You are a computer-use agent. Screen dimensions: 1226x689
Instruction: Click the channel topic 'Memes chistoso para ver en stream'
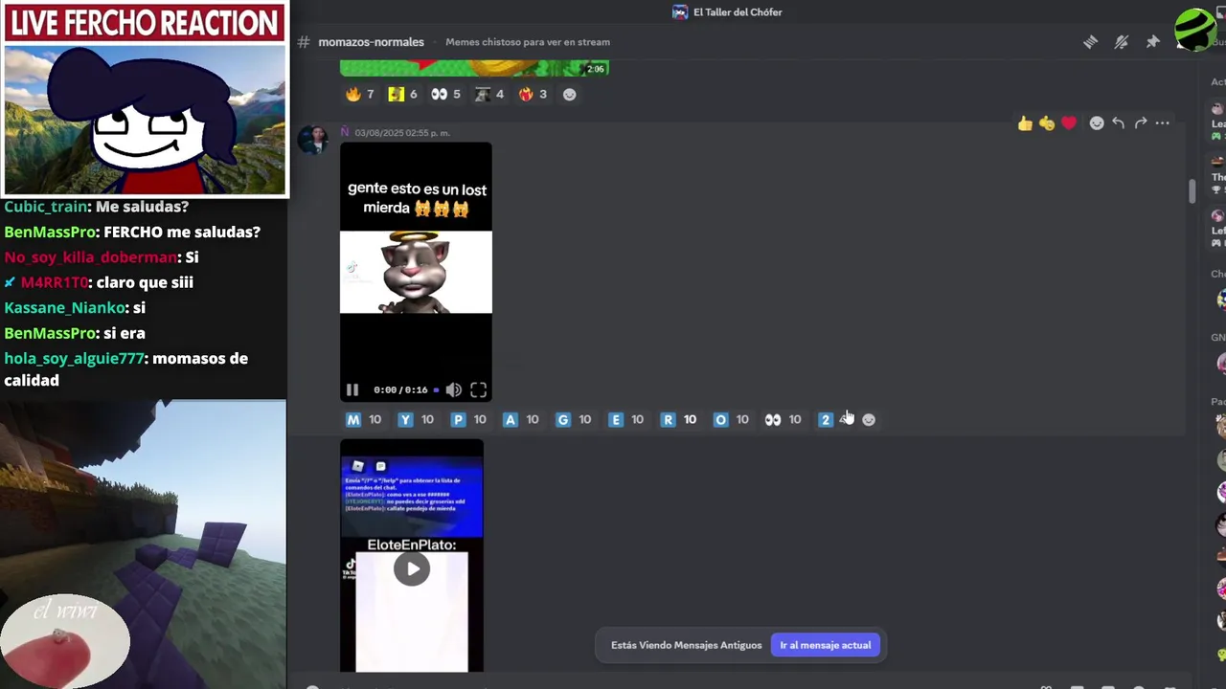point(528,42)
